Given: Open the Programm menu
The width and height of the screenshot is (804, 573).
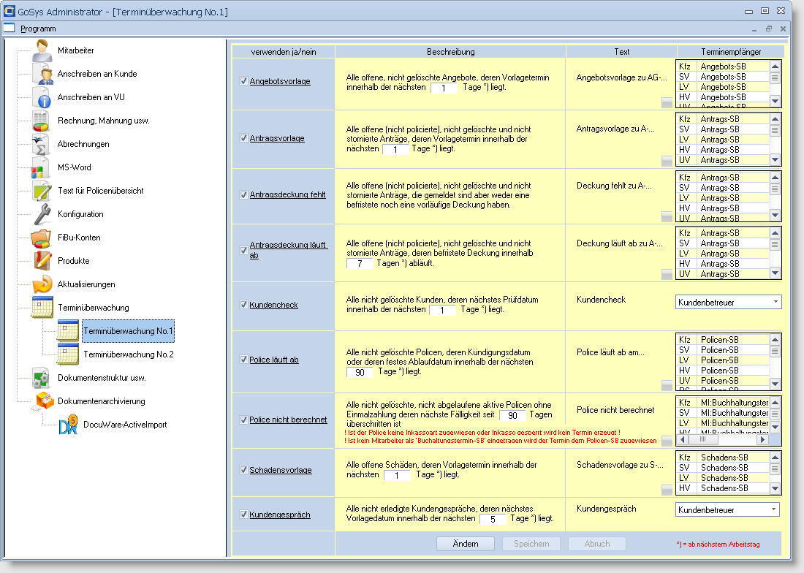Looking at the screenshot, I should click(x=38, y=29).
